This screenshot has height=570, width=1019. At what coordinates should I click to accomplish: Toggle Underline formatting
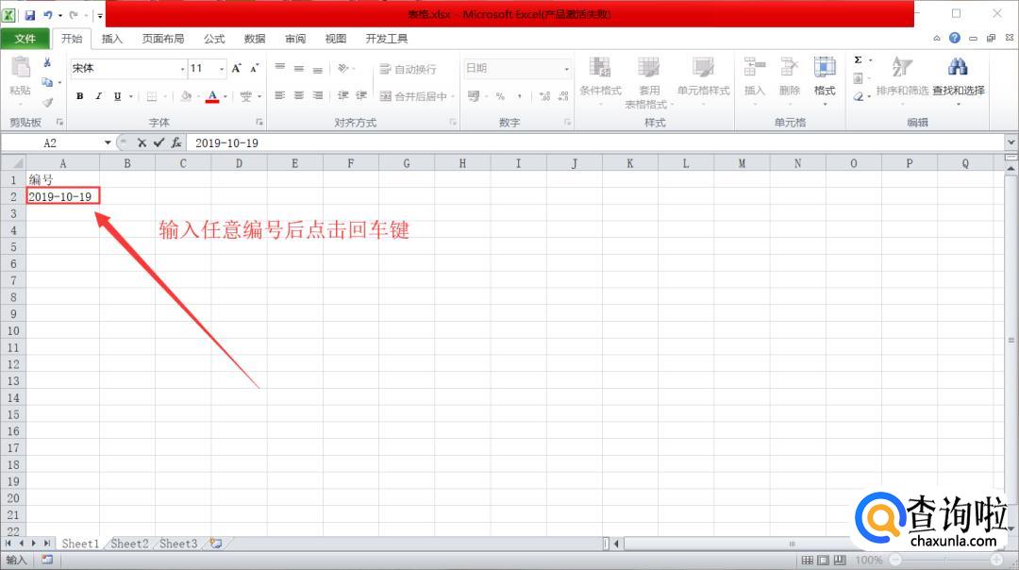[117, 96]
